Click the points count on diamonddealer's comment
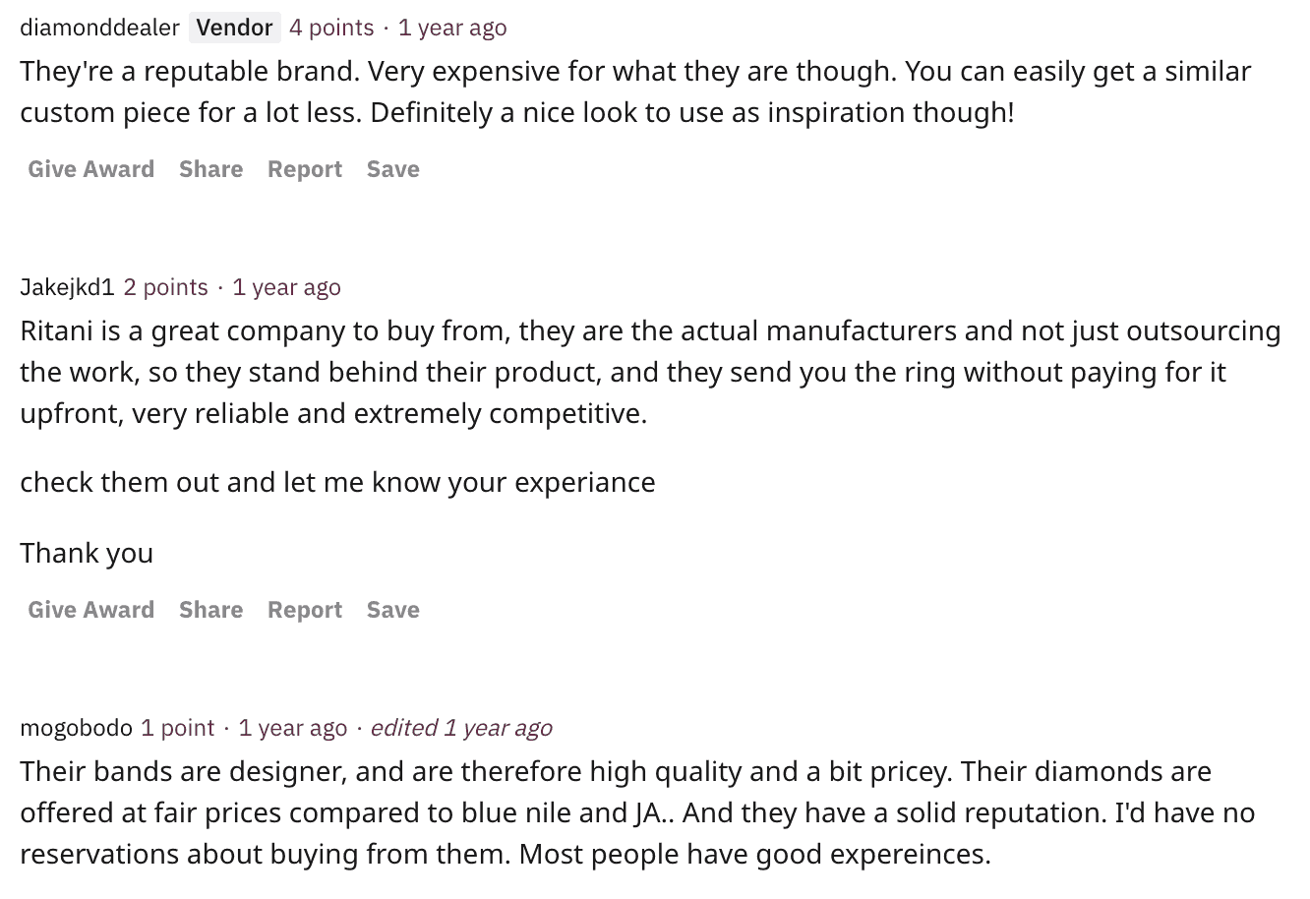The image size is (1310, 899). [x=330, y=28]
